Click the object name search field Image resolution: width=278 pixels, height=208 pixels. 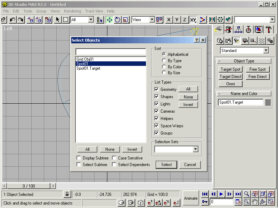[111, 52]
